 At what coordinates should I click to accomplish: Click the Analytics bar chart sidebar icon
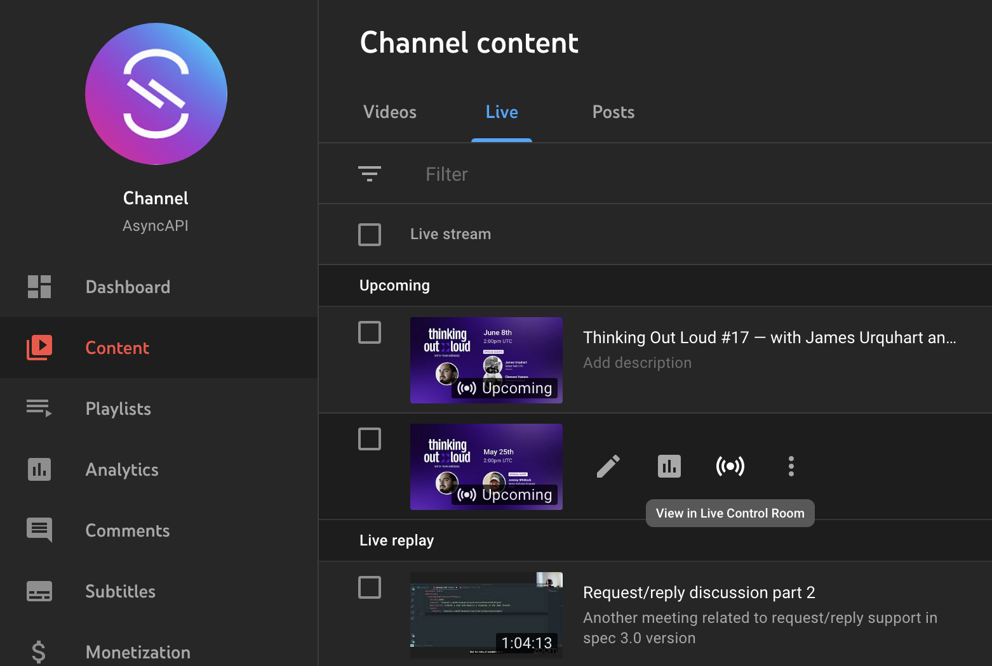click(39, 469)
